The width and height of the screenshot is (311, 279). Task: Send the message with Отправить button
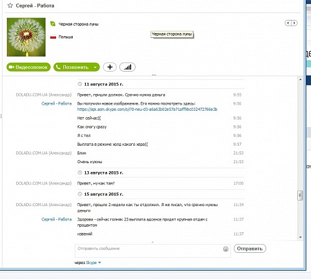click(x=250, y=248)
